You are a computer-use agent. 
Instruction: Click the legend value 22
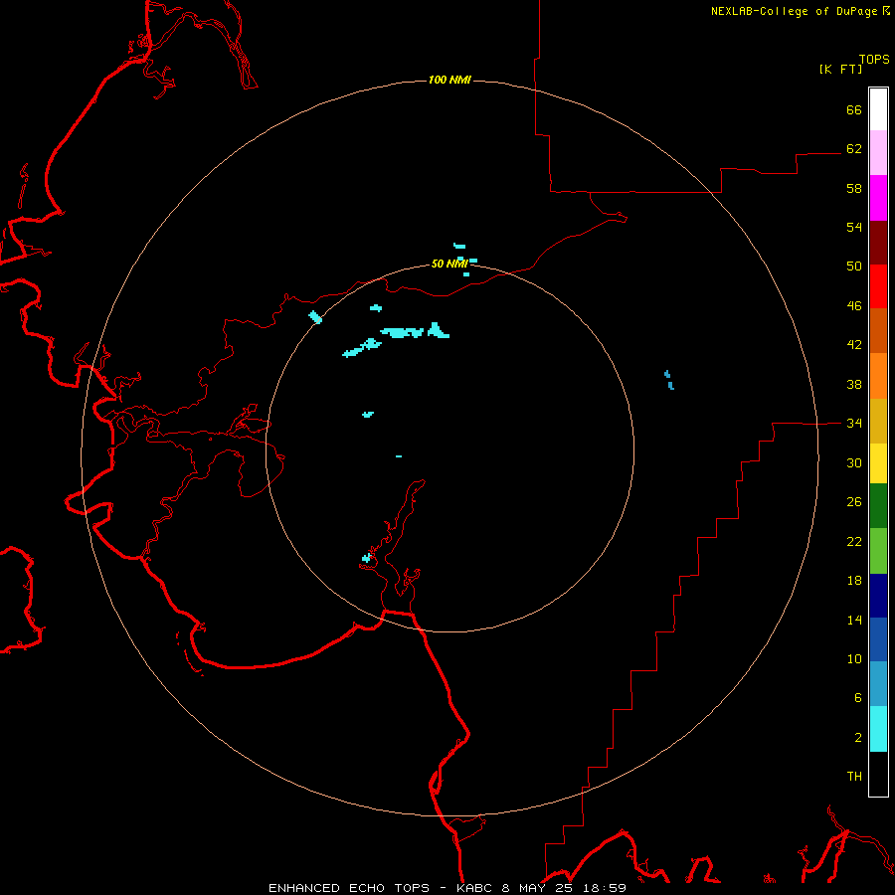854,541
